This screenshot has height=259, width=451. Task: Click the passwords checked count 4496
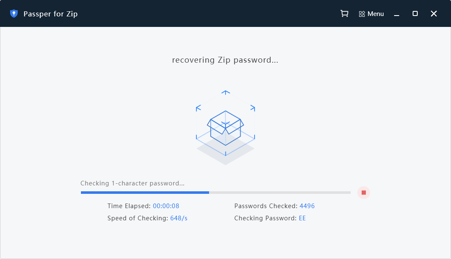tap(307, 206)
